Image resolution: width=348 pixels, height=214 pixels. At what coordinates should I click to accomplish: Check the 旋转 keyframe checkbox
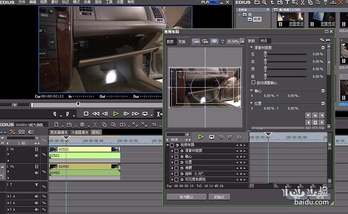pyautogui.click(x=177, y=173)
